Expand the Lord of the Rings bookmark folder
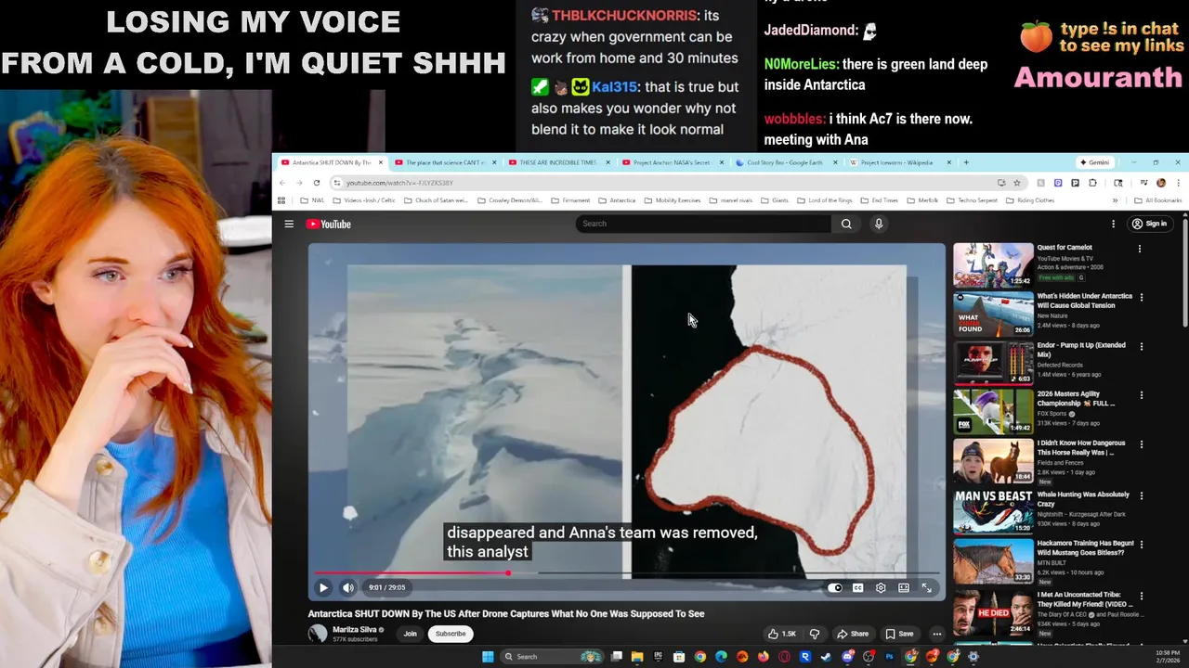Viewport: 1189px width, 668px height. coord(824,200)
